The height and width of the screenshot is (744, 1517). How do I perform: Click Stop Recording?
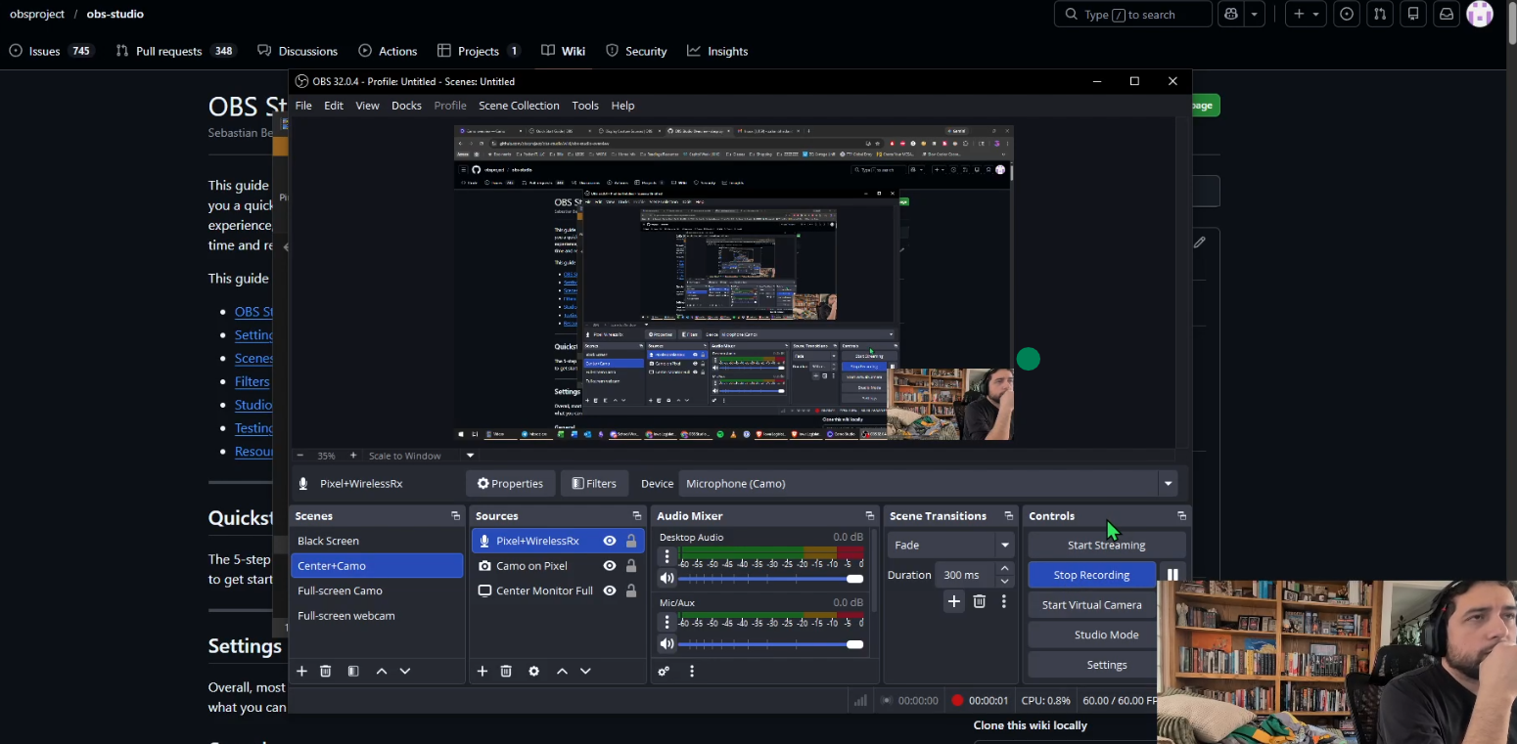[x=1091, y=575]
